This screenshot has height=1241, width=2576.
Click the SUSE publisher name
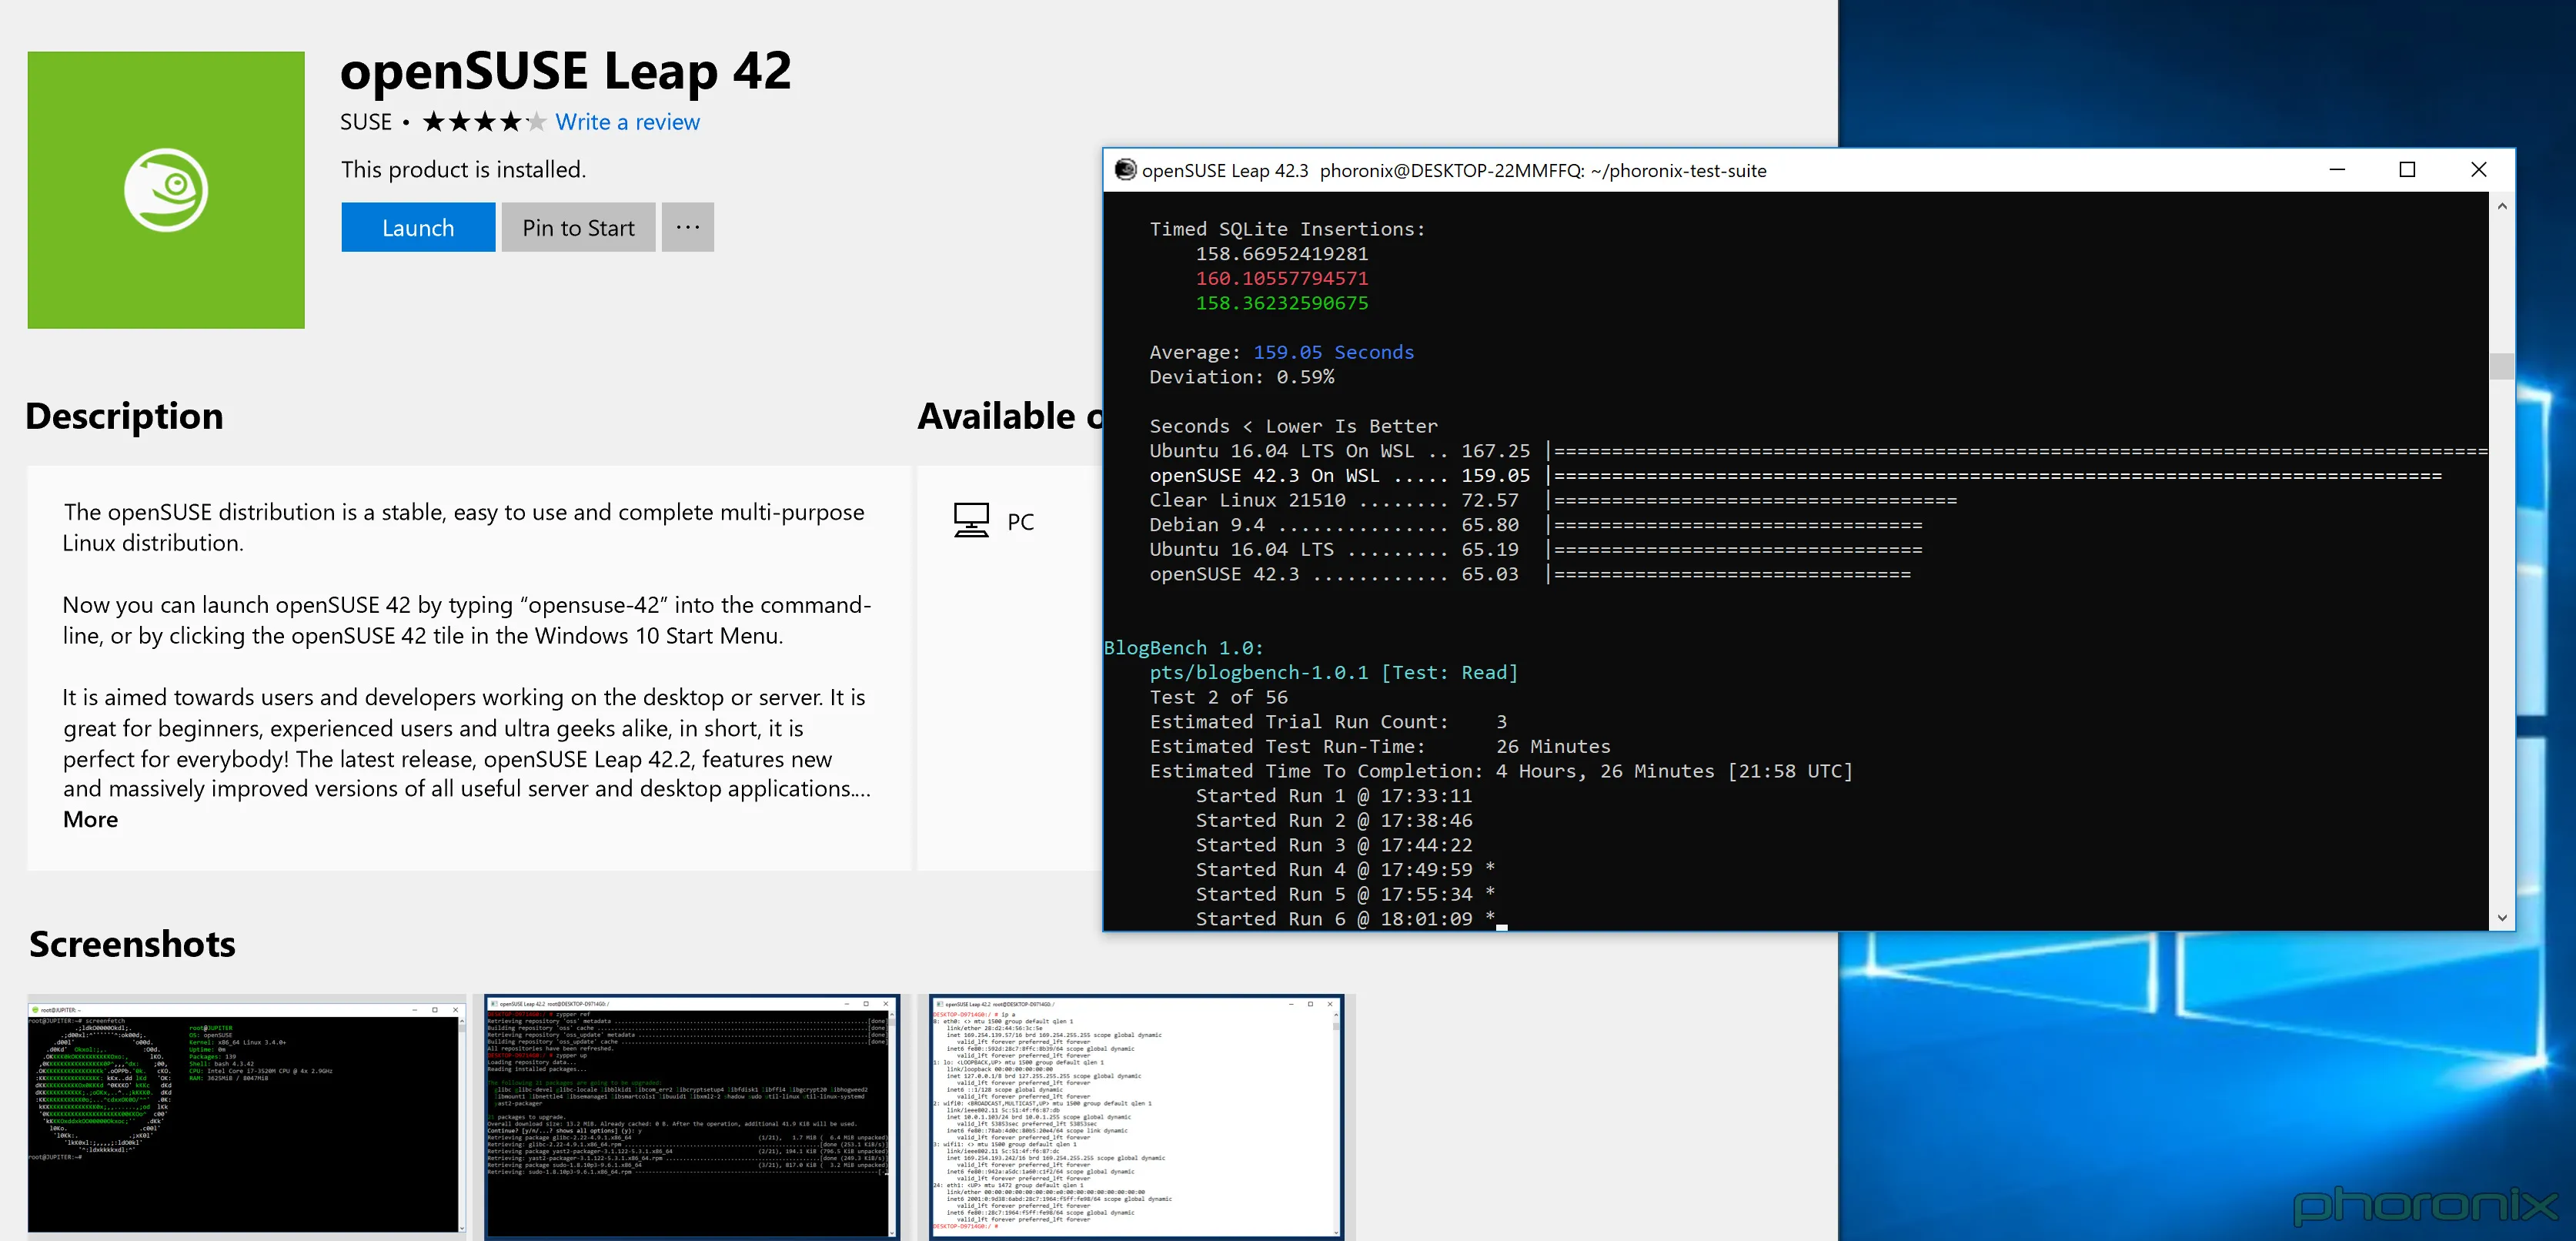(367, 121)
